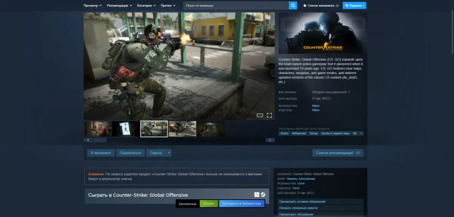Viewport: 454px width, 217px height.
Task: Expand the Категории menu
Action: [147, 6]
